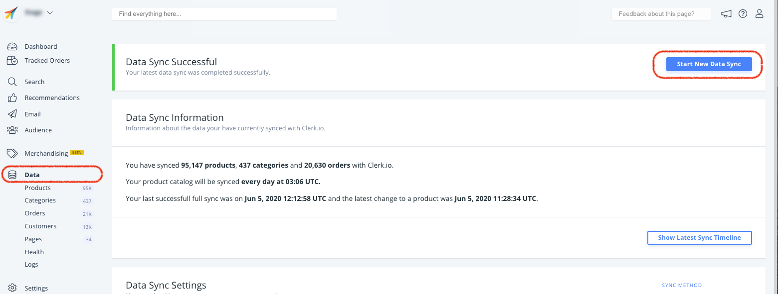Open the Data section in sidebar
The image size is (778, 294).
[x=32, y=175]
